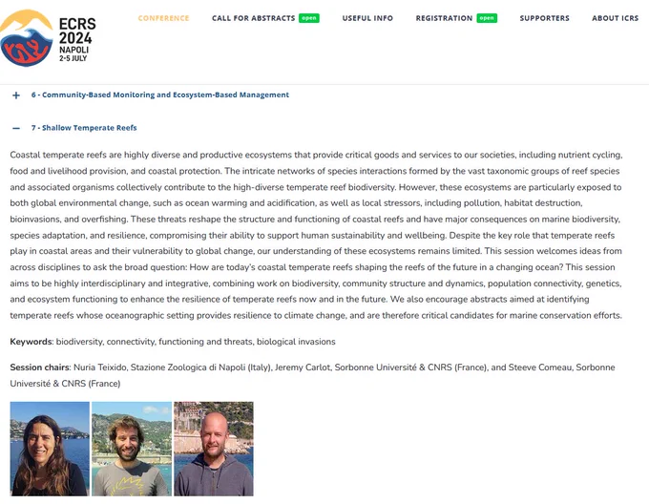
Task: Expand session 6 with the plus icon
Action: point(16,95)
